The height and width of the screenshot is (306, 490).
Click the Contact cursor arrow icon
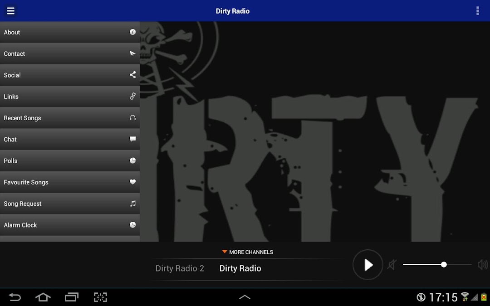click(x=132, y=53)
